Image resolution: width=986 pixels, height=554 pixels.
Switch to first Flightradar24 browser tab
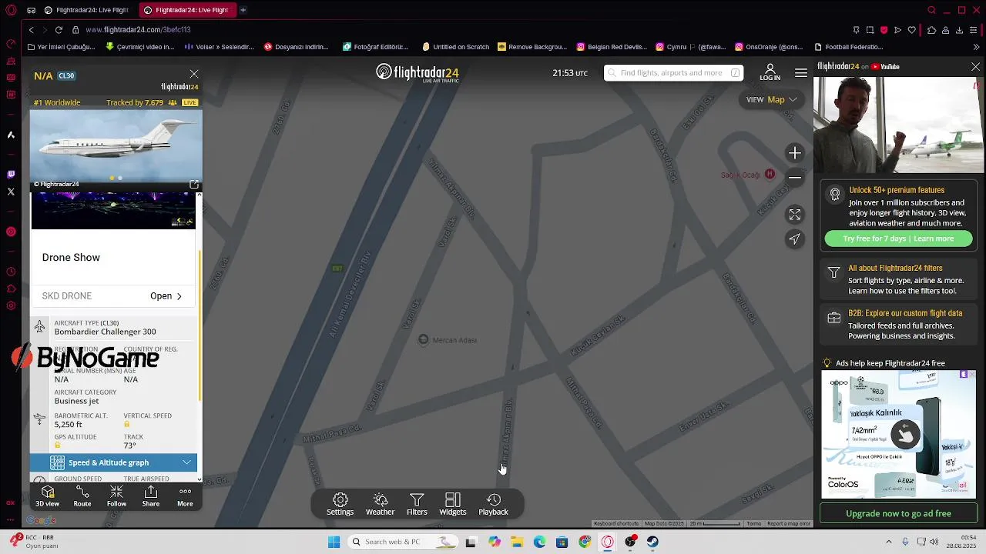click(x=86, y=10)
